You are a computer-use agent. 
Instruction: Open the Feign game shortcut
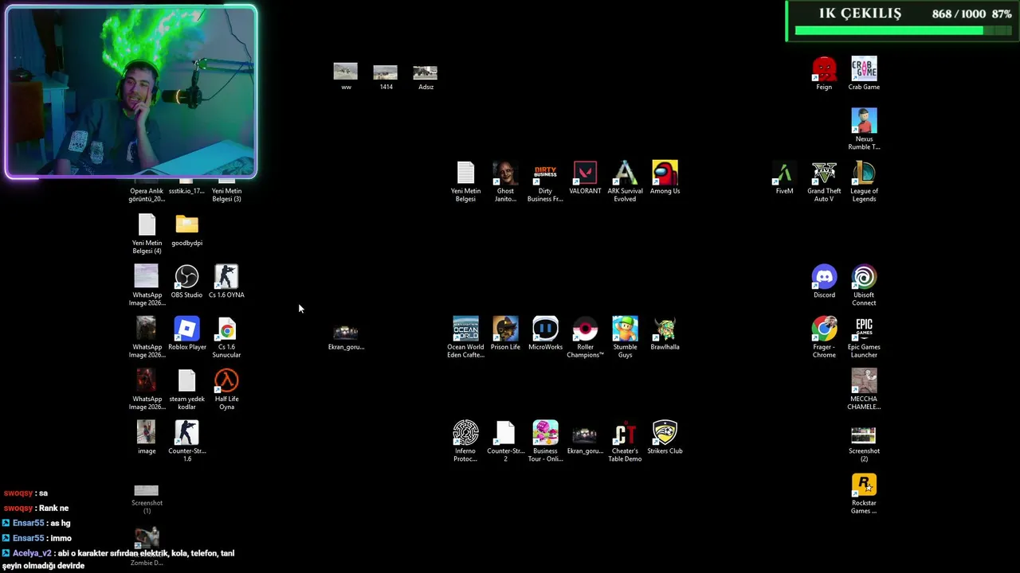(824, 73)
